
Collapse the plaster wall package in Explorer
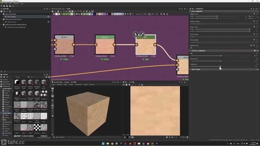2,19
